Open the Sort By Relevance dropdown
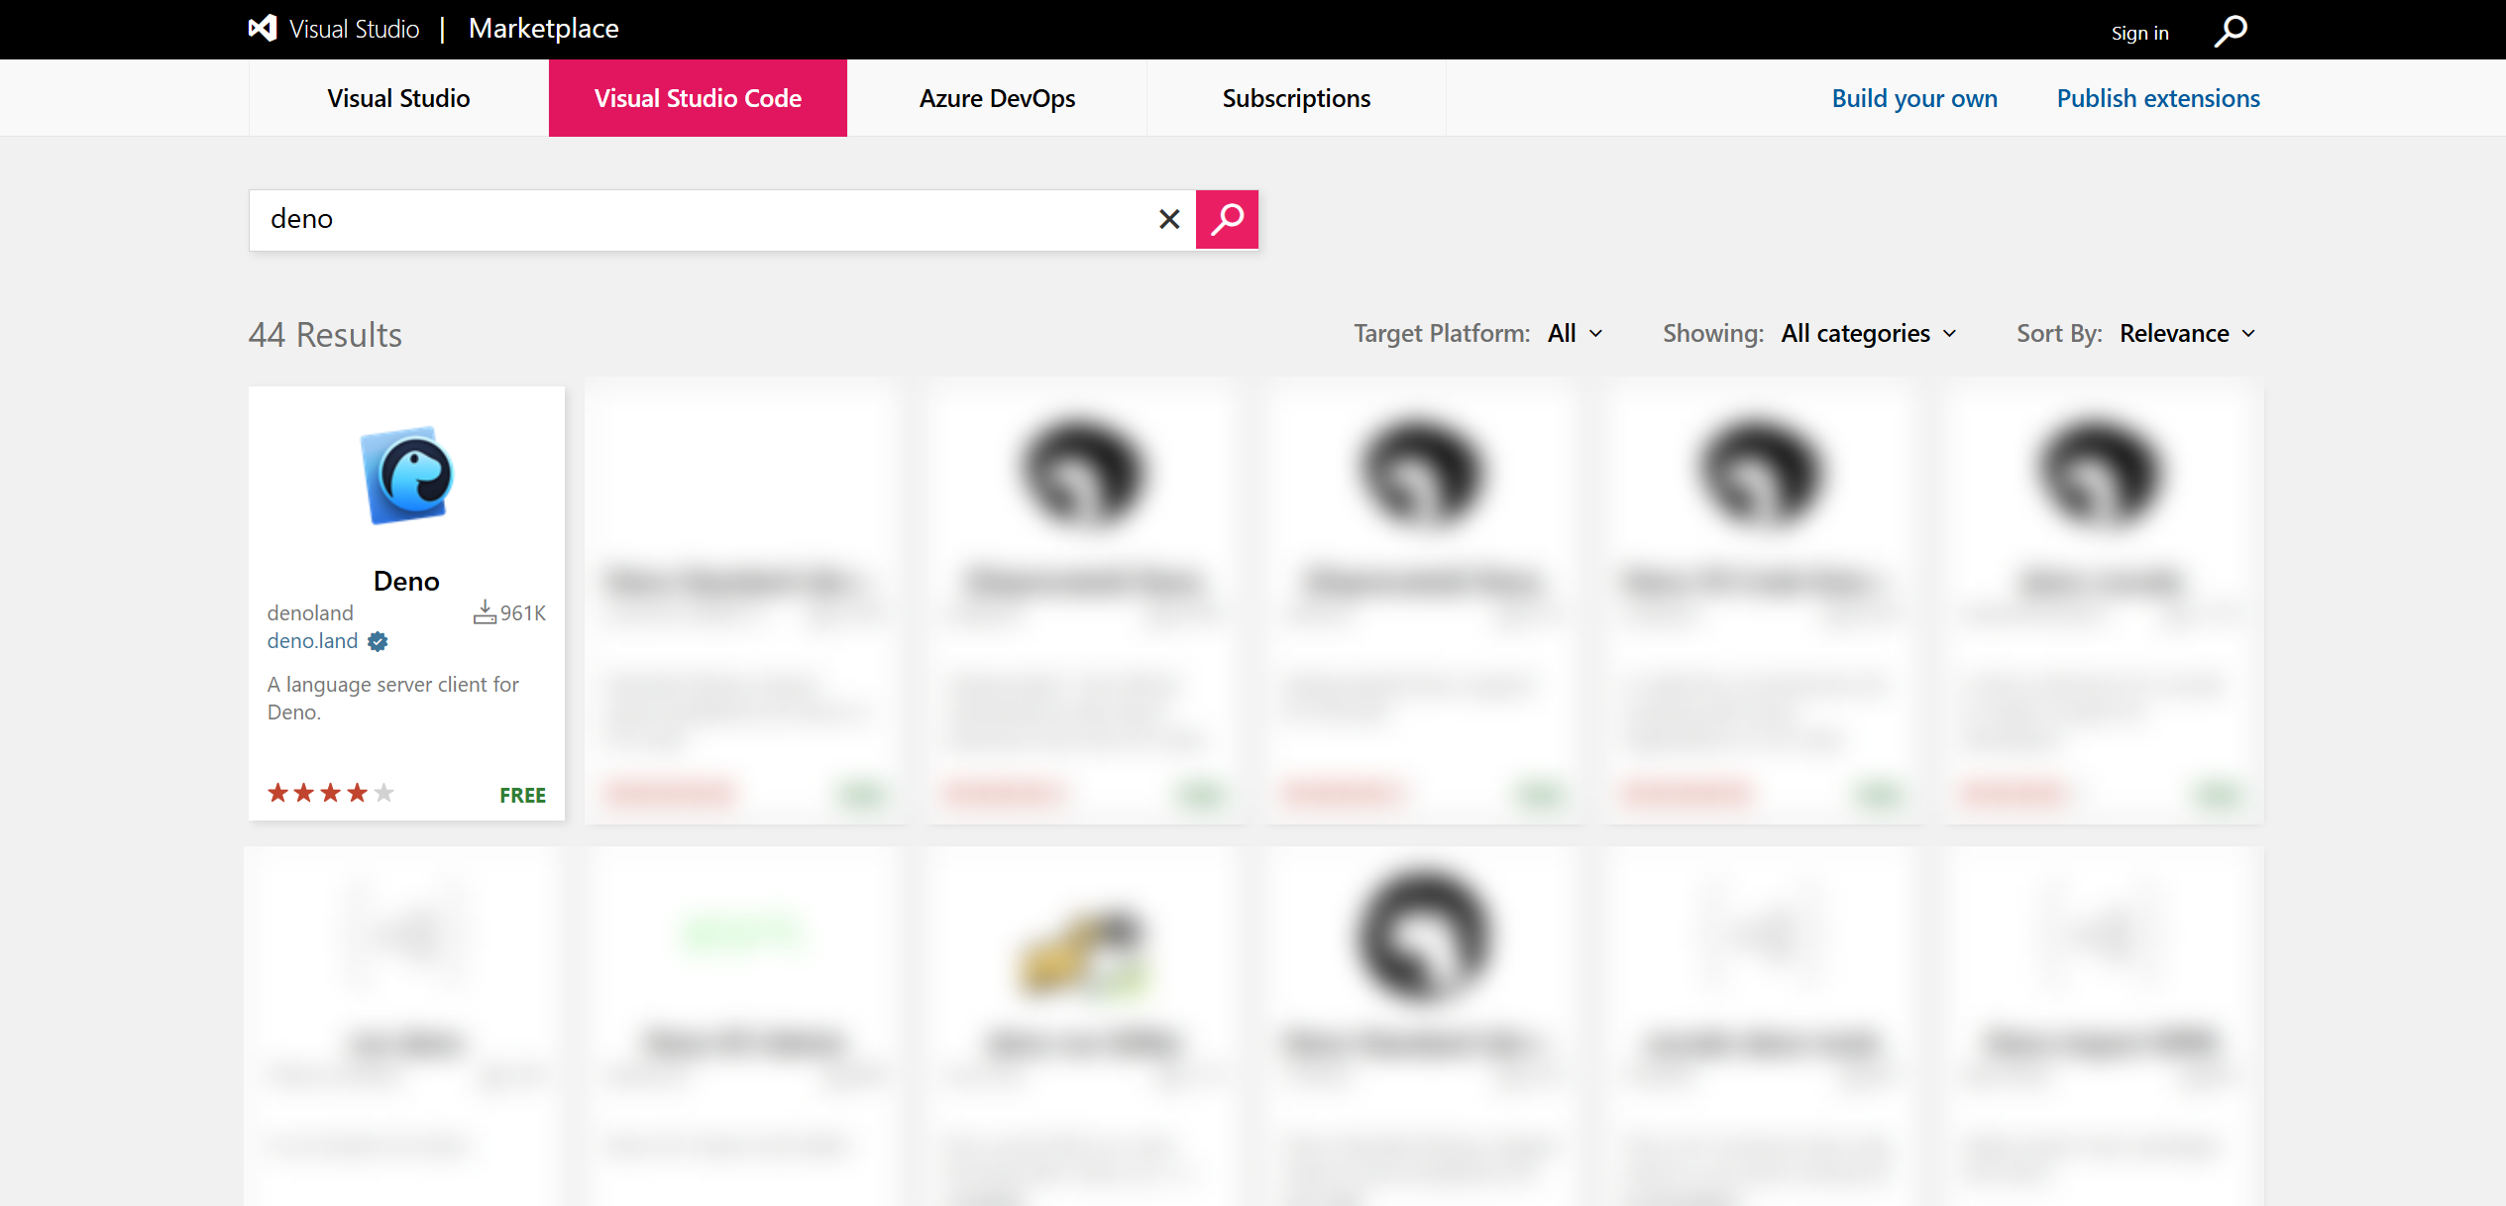The height and width of the screenshot is (1206, 2506). tap(2187, 334)
